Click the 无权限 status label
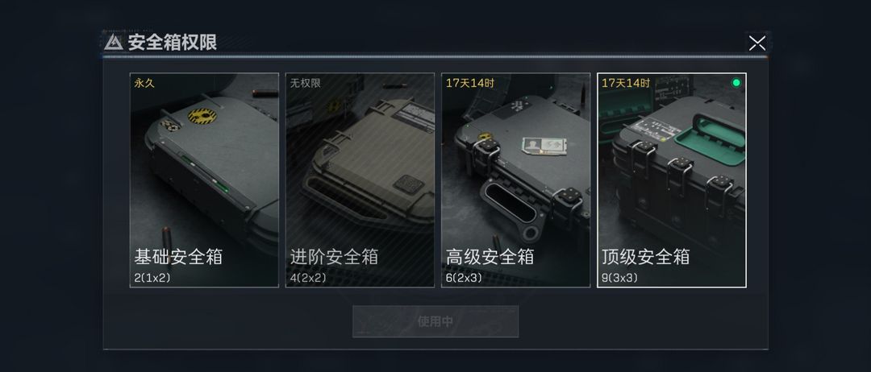This screenshot has width=871, height=372. pos(305,83)
